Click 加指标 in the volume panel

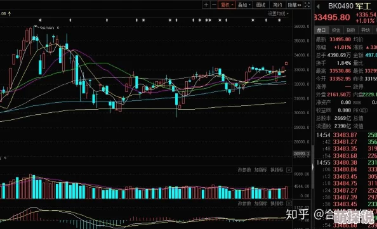coord(261,170)
